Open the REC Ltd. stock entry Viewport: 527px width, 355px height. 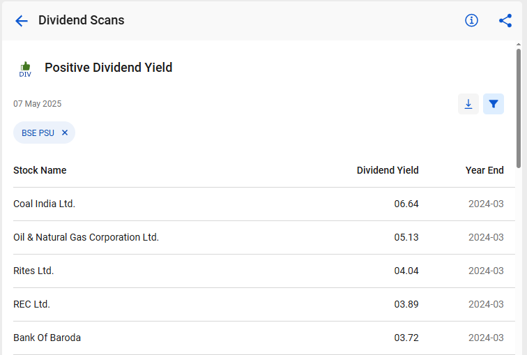[x=263, y=304]
